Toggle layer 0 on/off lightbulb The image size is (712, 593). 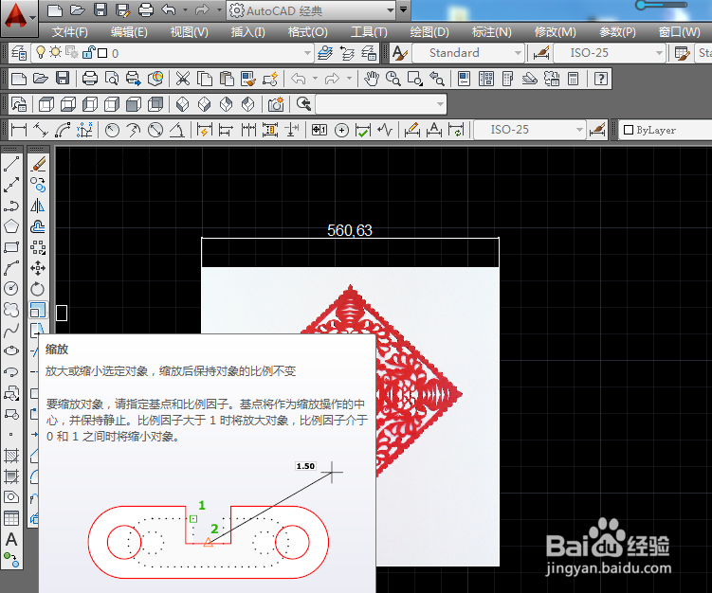coord(41,53)
